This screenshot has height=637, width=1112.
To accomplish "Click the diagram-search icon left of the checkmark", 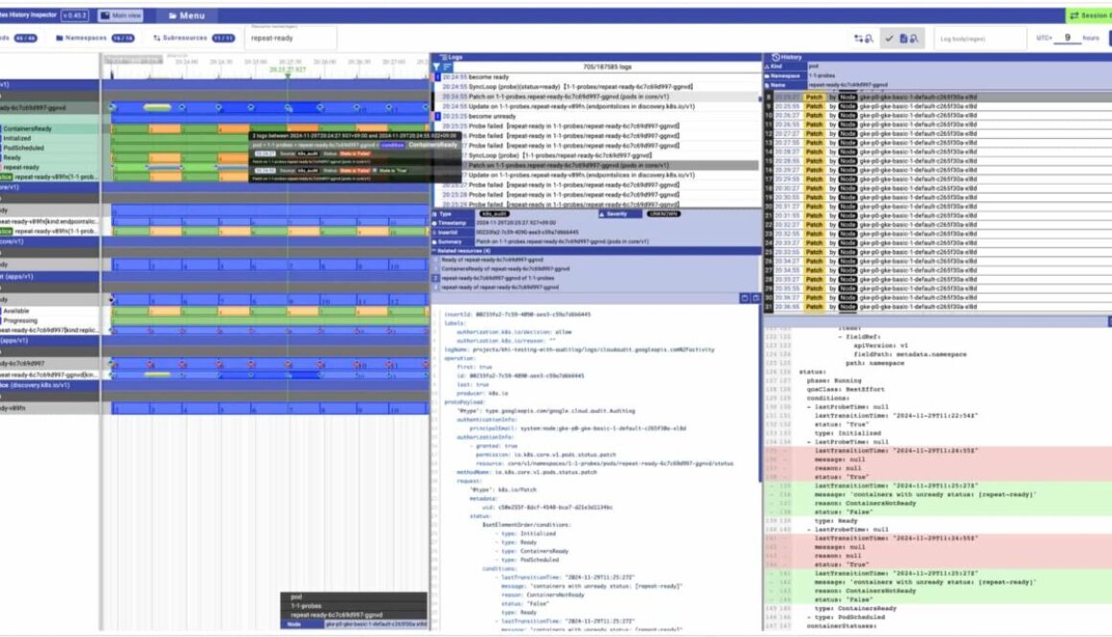I will (866, 37).
